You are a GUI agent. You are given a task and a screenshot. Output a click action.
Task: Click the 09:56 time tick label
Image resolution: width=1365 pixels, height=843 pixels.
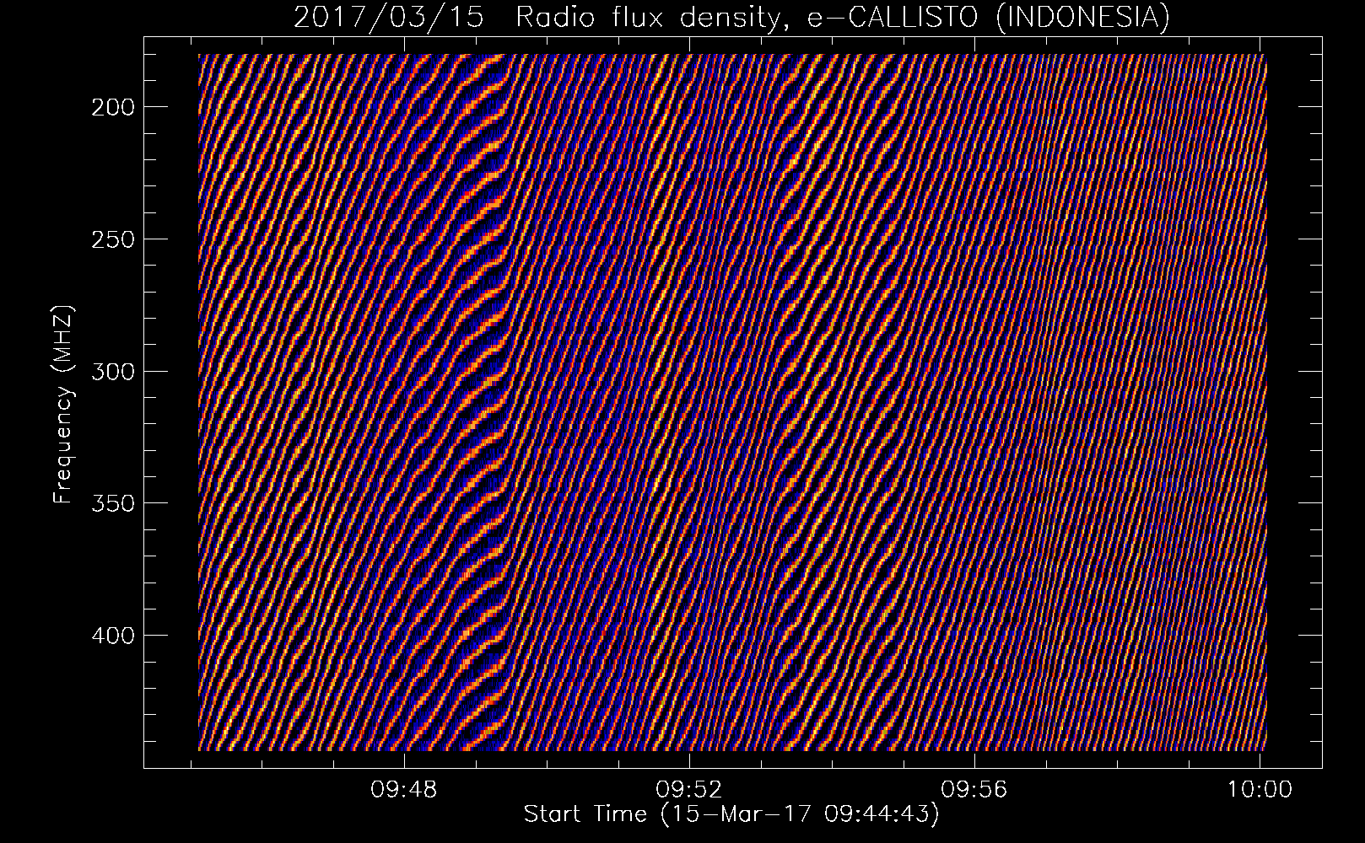pos(974,790)
